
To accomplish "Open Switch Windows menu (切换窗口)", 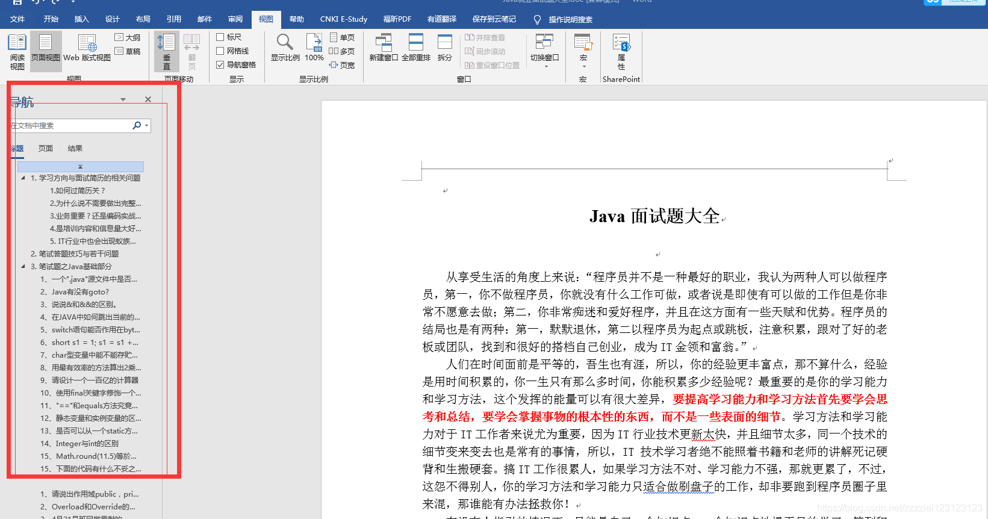I will 544,51.
